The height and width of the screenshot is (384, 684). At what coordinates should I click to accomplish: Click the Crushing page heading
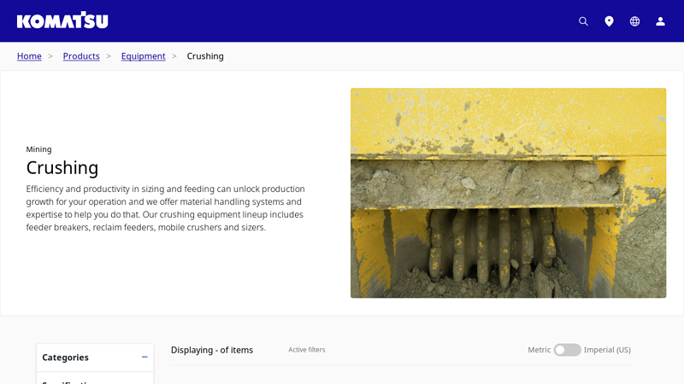[x=62, y=167]
